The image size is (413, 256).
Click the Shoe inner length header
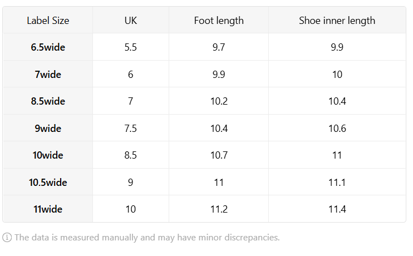[337, 21]
